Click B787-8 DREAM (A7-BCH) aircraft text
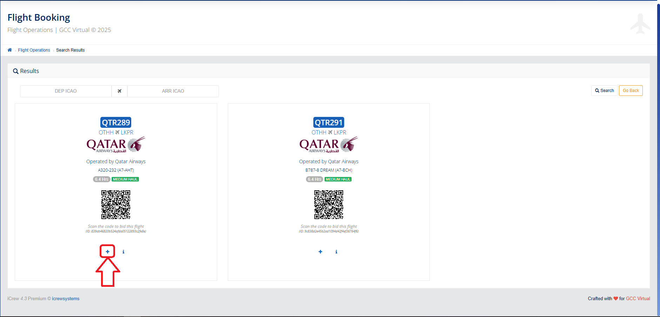This screenshot has height=317, width=660. point(329,170)
